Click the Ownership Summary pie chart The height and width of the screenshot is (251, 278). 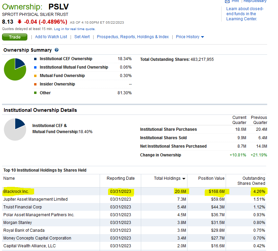click(x=15, y=69)
